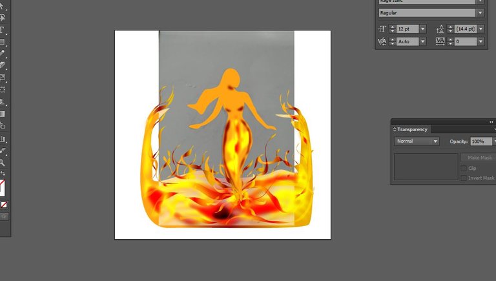Click the kerning icon in Character panel
The height and width of the screenshot is (281, 496).
(382, 41)
